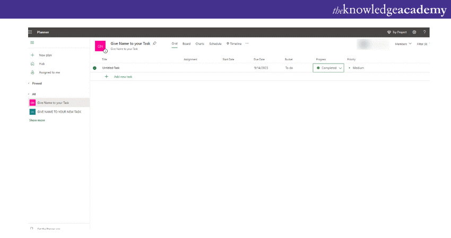Click the Hub home icon
This screenshot has height=238, width=451.
click(x=32, y=63)
